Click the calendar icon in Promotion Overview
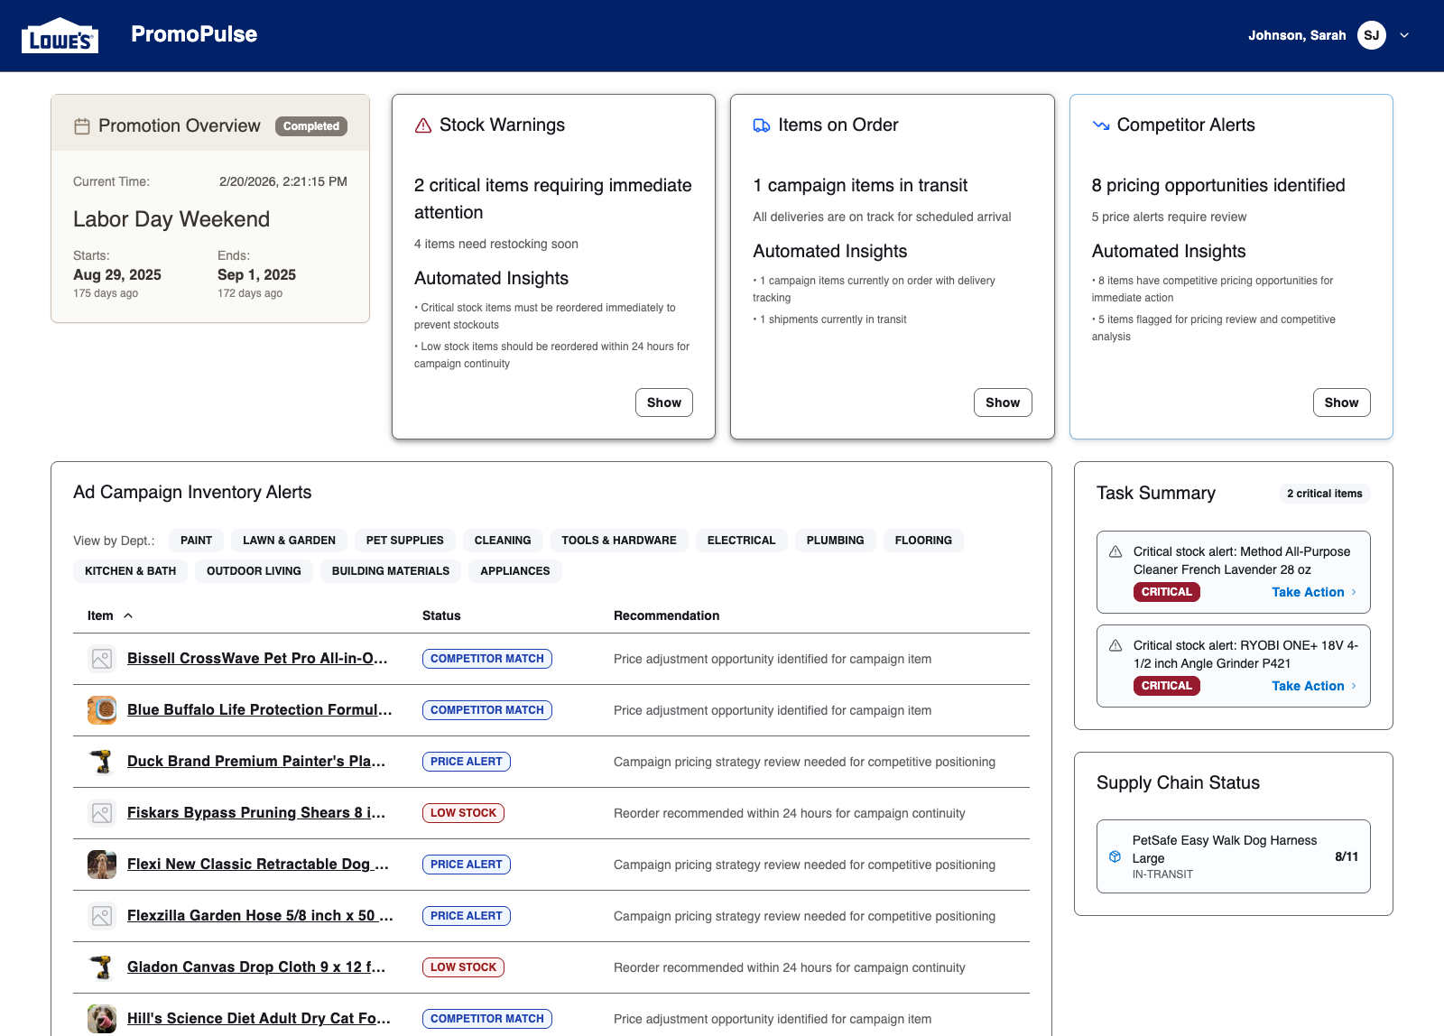Image resolution: width=1444 pixels, height=1036 pixels. click(x=82, y=125)
